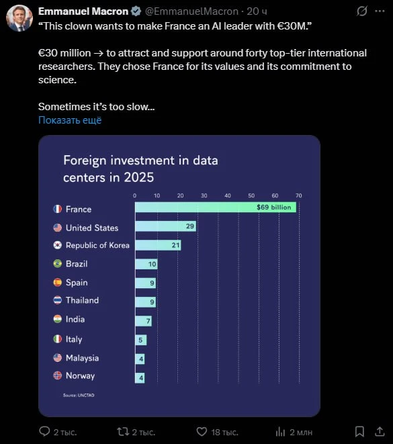
Task: Click the 2 млн views count
Action: coord(301,433)
